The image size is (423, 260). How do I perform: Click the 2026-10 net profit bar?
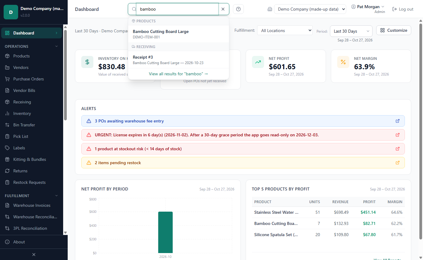165,232
